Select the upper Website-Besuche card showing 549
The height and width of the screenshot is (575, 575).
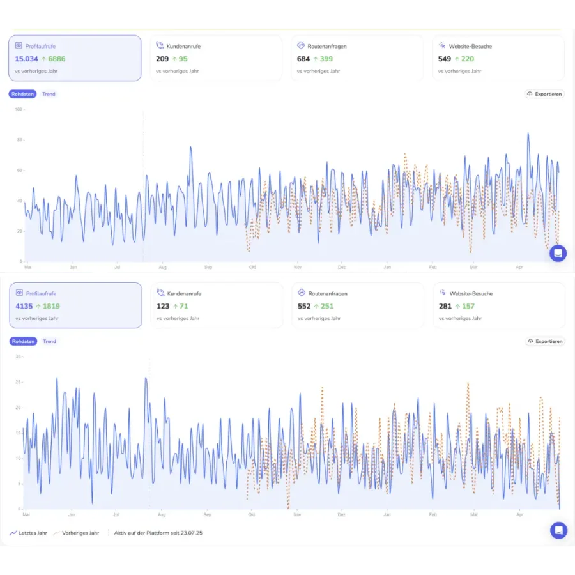tap(498, 58)
